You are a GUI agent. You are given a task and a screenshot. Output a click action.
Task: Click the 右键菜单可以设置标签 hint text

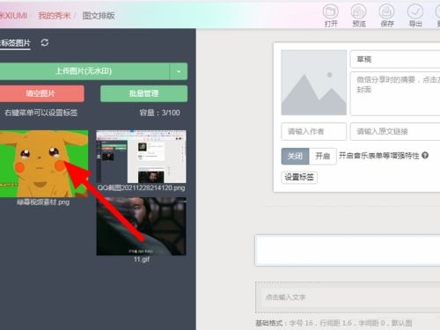coord(40,113)
